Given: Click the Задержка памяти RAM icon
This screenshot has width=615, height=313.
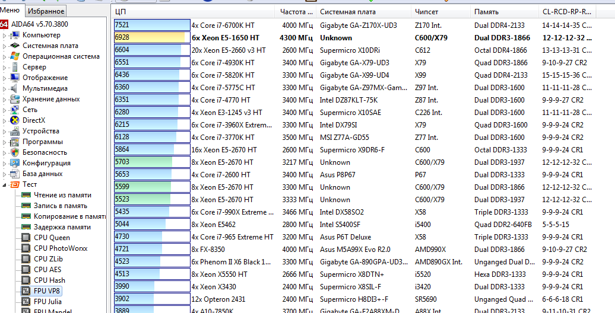Looking at the screenshot, I should (26, 227).
